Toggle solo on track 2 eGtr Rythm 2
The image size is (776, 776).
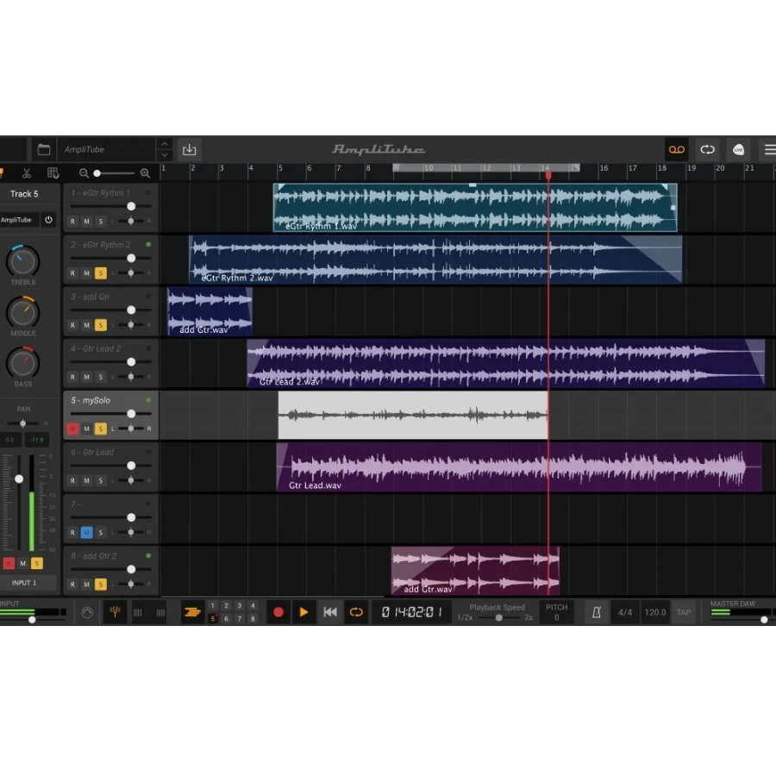tap(100, 273)
